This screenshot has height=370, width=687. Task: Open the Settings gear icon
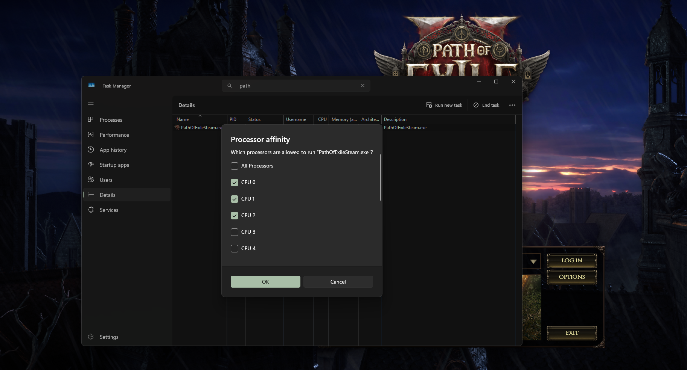point(91,337)
